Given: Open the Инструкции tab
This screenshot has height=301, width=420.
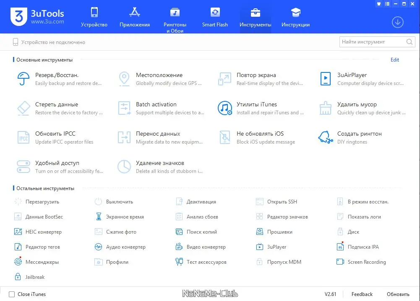Looking at the screenshot, I should pyautogui.click(x=295, y=17).
